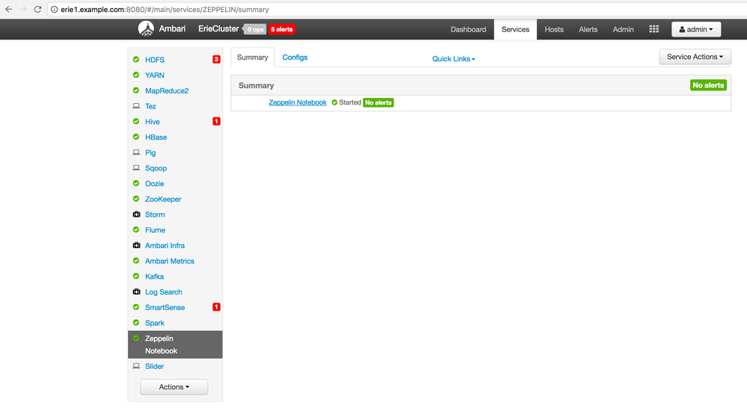Open the Service Actions dropdown
747x408 pixels.
pos(695,57)
